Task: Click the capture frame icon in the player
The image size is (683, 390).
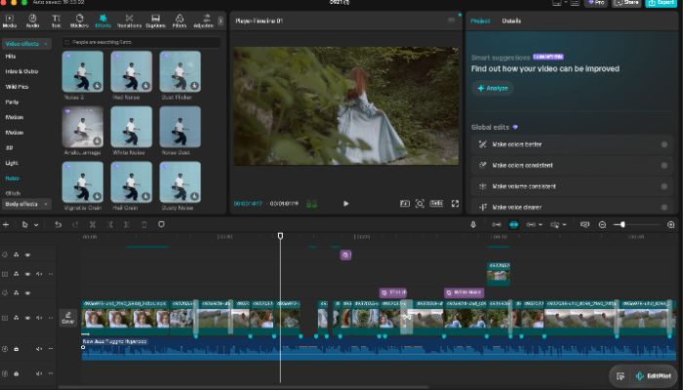Action: 420,203
